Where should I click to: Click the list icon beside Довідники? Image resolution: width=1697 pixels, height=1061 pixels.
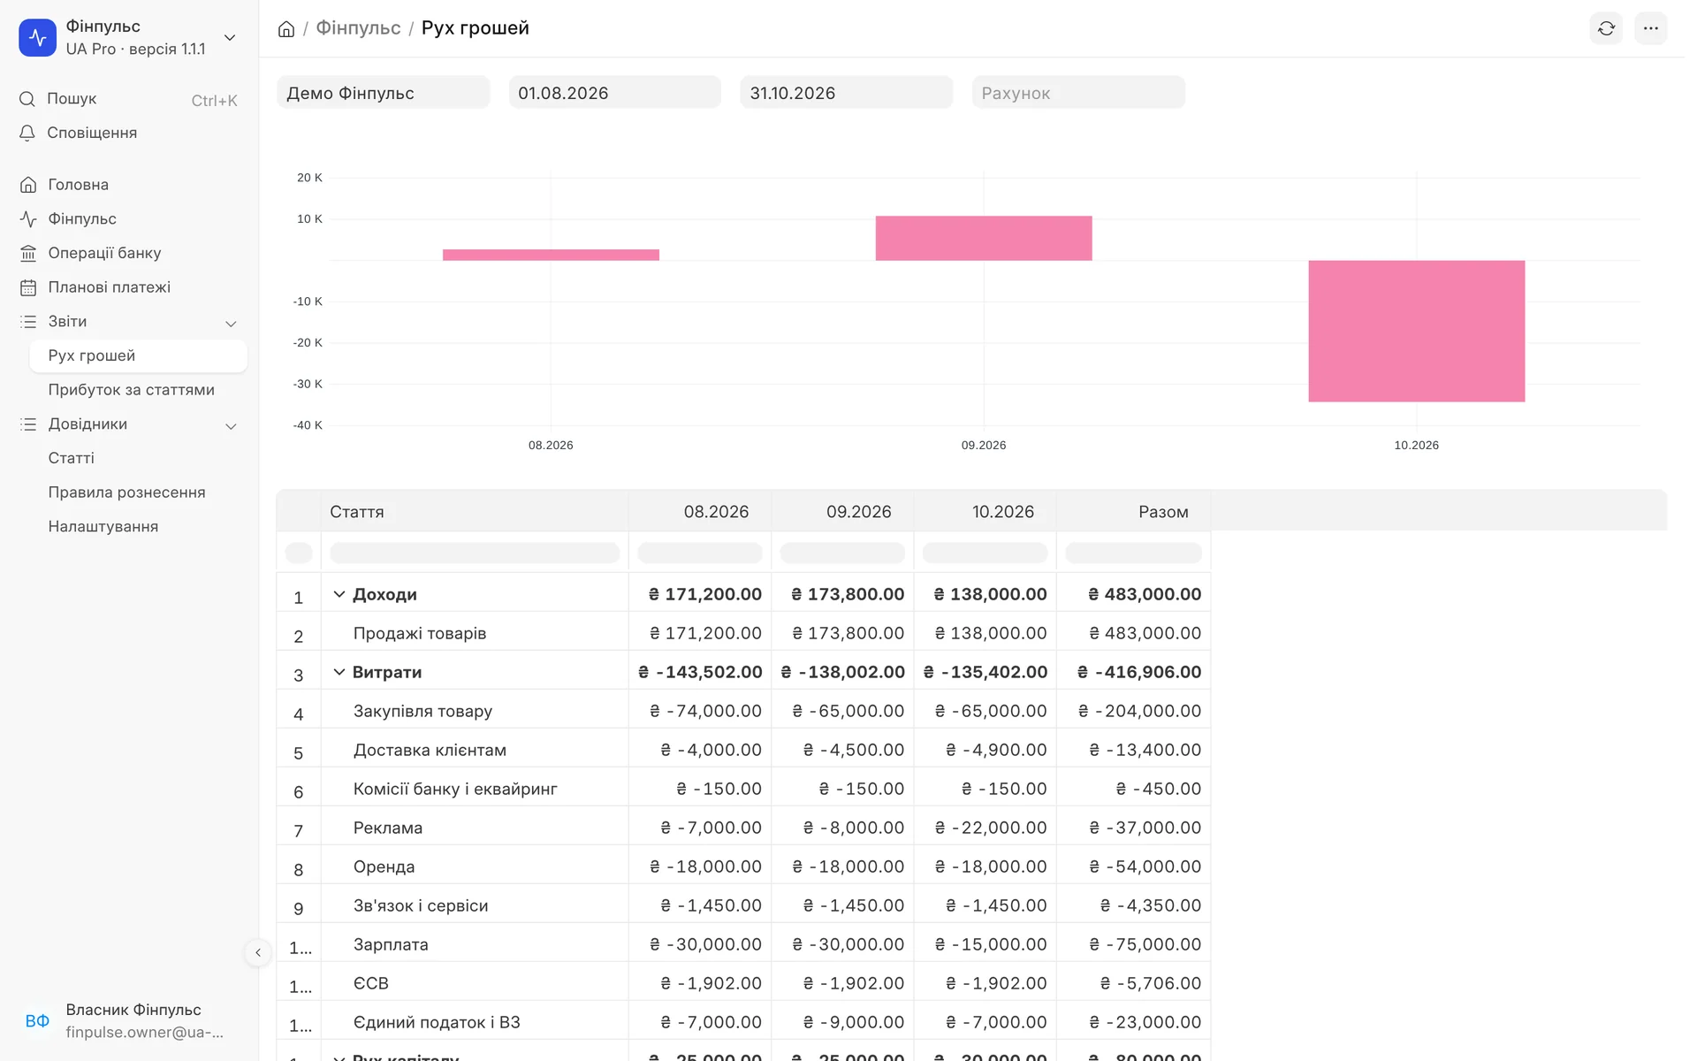28,424
